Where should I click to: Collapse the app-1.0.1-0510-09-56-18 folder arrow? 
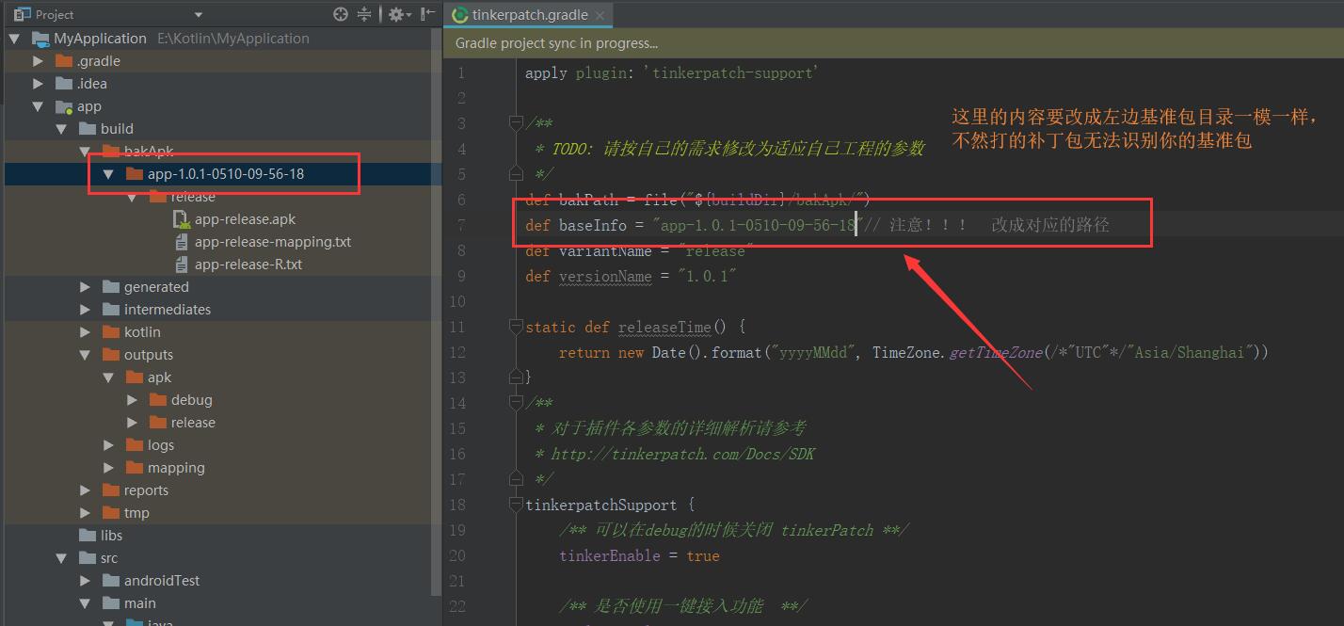tap(108, 174)
